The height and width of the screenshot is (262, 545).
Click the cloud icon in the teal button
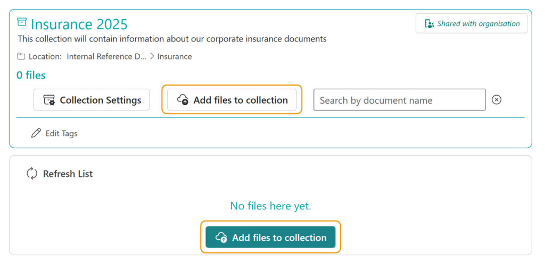coord(221,238)
